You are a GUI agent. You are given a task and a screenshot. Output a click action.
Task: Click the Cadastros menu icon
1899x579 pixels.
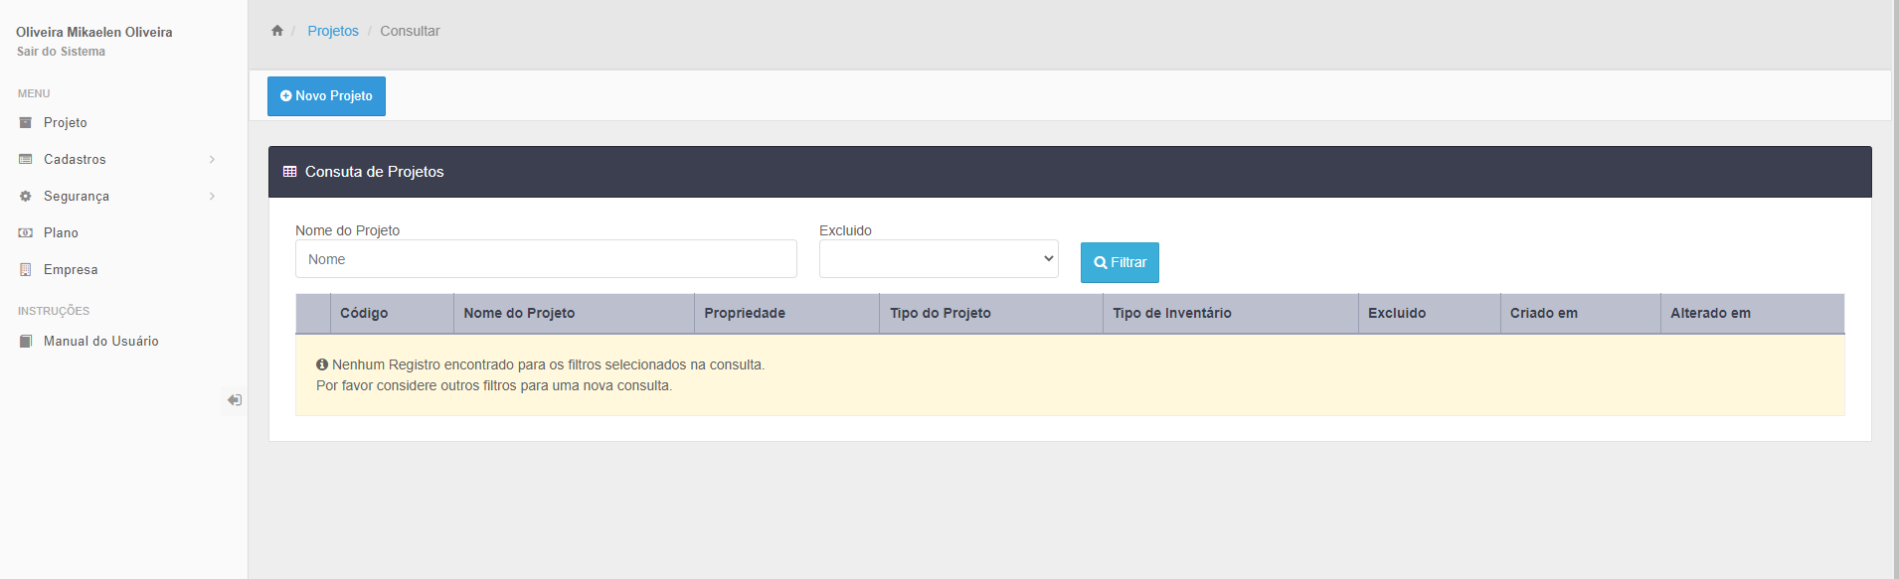click(26, 159)
